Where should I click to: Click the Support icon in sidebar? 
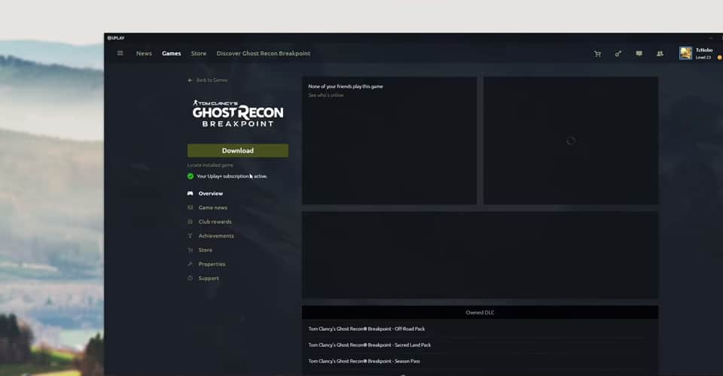point(190,278)
